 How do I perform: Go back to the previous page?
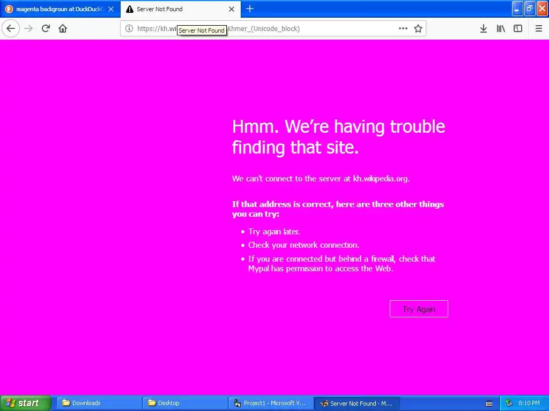(x=11, y=28)
